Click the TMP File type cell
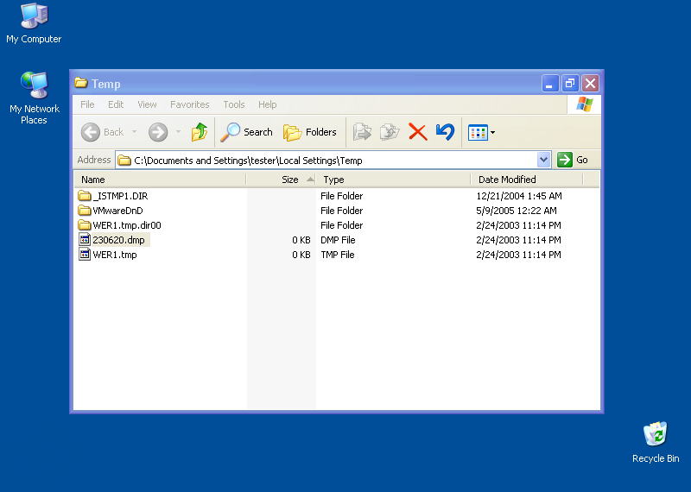The image size is (691, 492). click(x=337, y=255)
